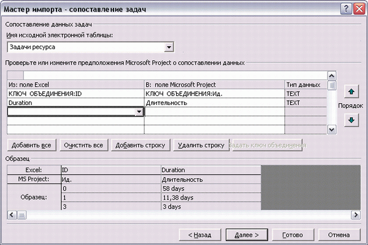
Task: Open the dropdown in the empty Excel field cell
Action: [x=139, y=112]
